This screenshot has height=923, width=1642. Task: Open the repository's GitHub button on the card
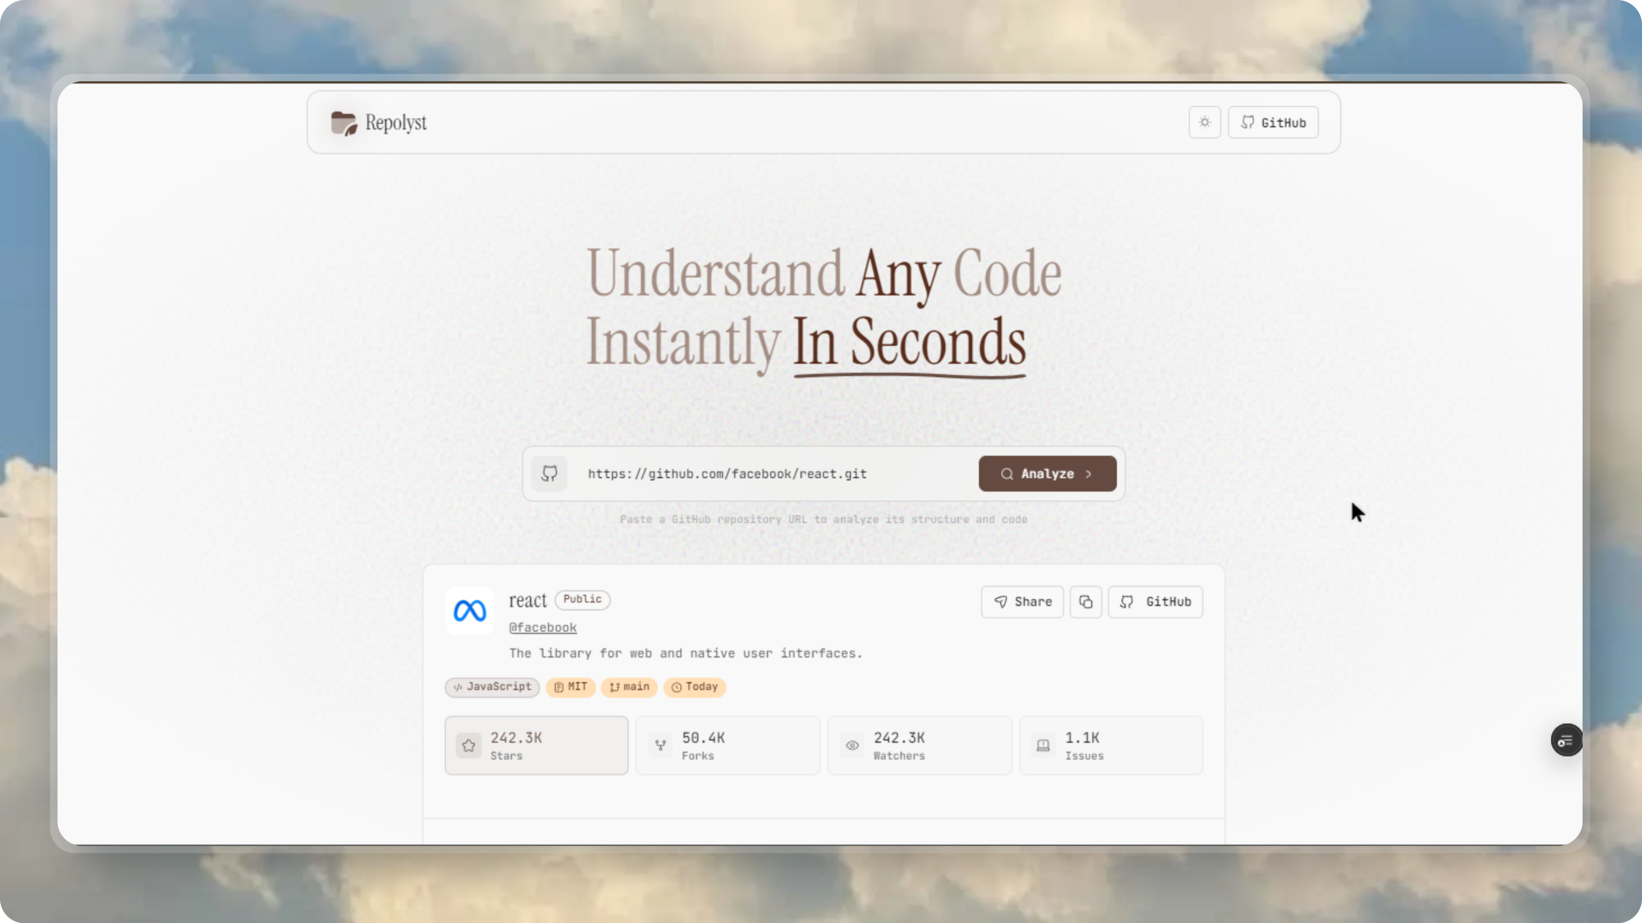(x=1155, y=602)
